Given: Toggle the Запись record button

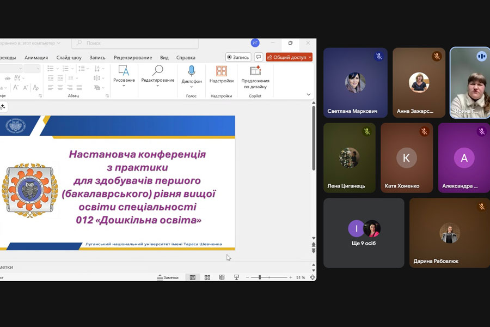Looking at the screenshot, I should click(238, 57).
